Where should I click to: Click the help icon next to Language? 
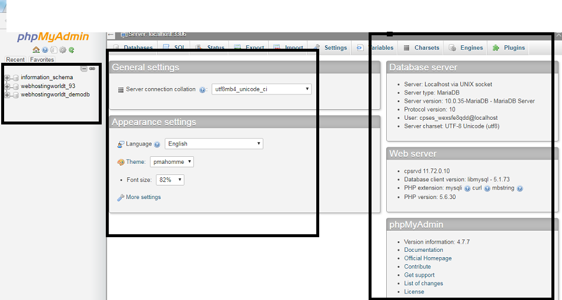coord(157,144)
